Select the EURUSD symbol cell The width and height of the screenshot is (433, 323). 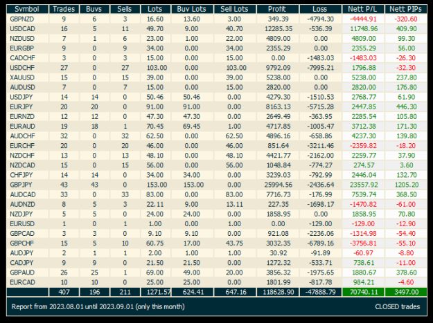[27, 224]
